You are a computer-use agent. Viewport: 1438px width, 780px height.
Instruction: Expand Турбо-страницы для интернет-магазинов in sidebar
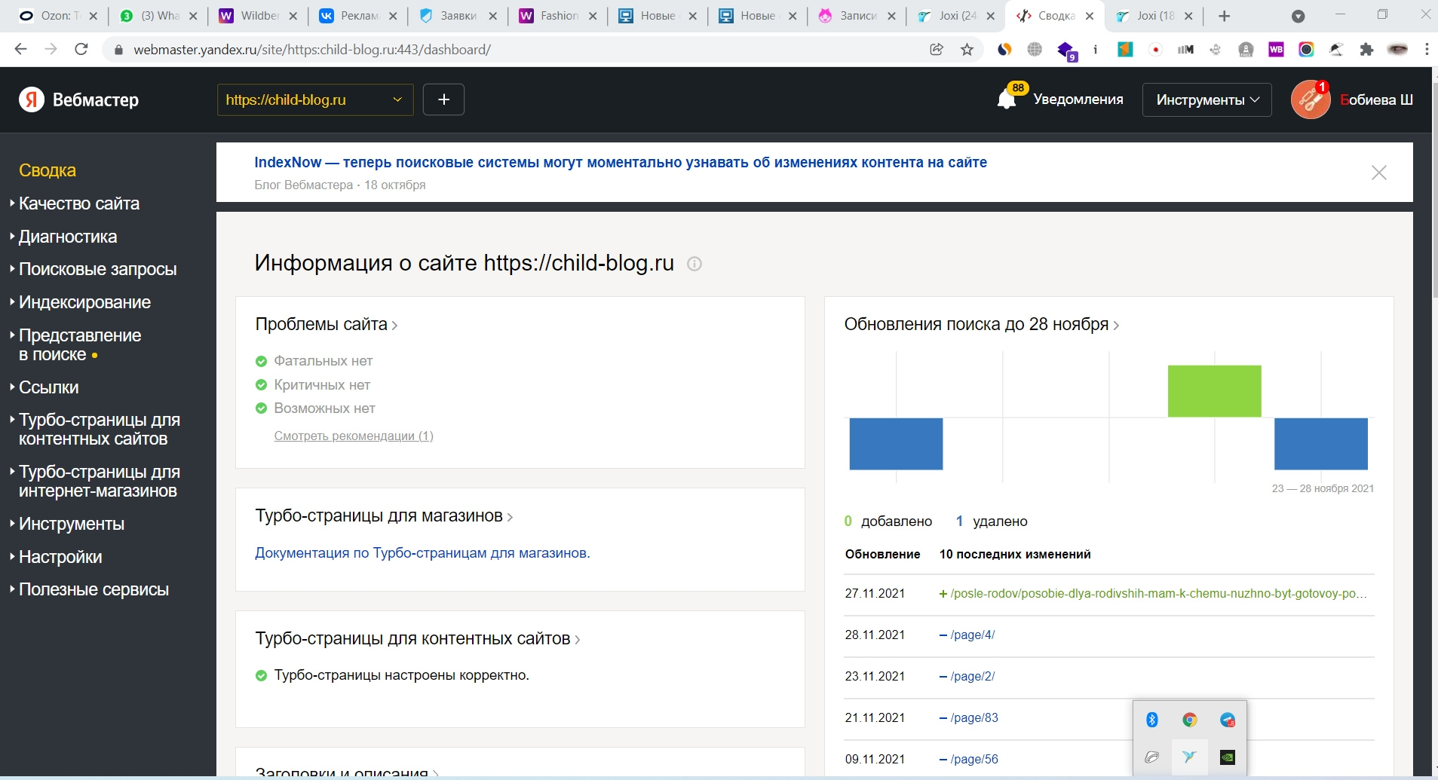point(99,482)
